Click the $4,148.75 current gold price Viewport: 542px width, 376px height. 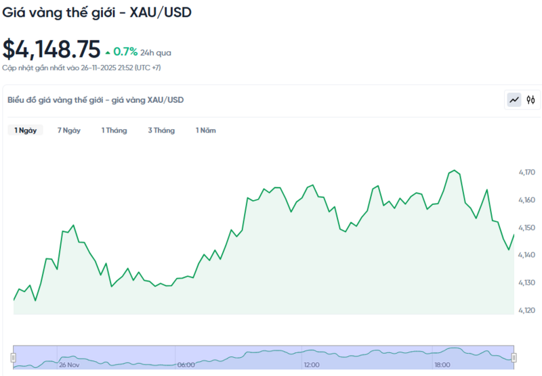(51, 49)
